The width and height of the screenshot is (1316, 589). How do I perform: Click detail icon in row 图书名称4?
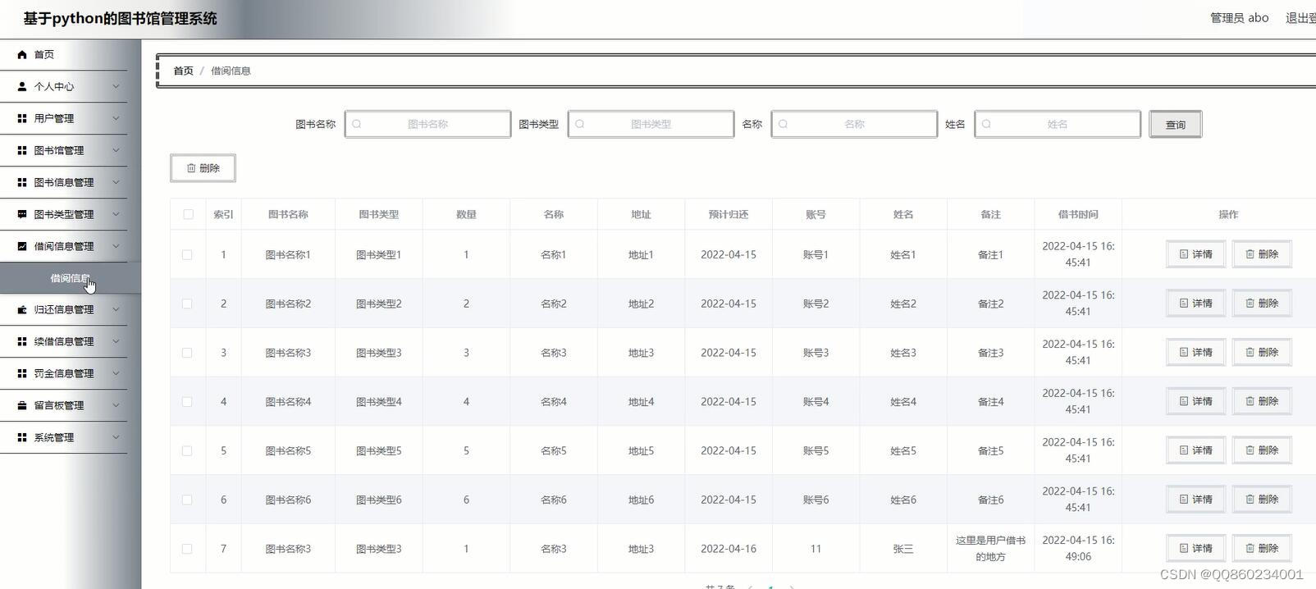point(1184,402)
